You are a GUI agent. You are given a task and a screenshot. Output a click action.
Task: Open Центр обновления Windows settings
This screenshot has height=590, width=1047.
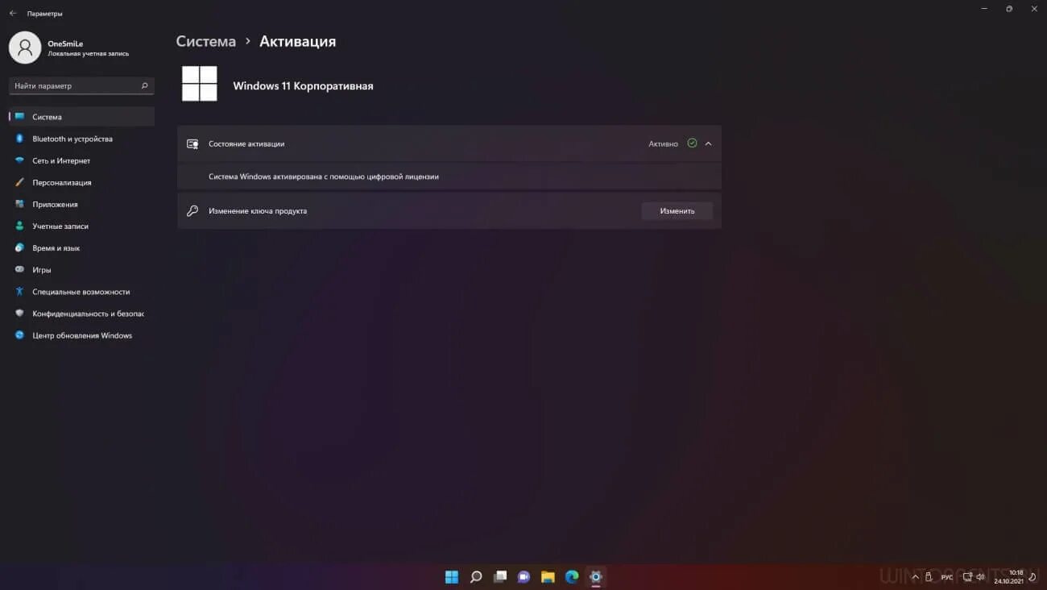coord(81,334)
